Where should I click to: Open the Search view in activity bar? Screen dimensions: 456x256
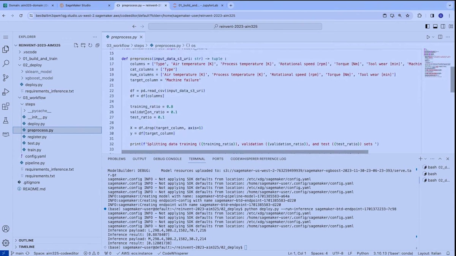tap(6, 64)
